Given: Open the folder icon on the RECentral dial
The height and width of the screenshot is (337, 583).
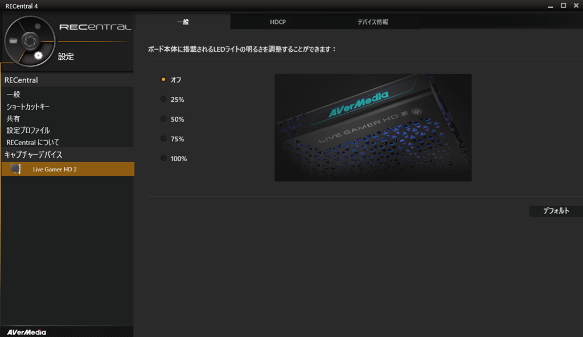Looking at the screenshot, I should coord(14,40).
